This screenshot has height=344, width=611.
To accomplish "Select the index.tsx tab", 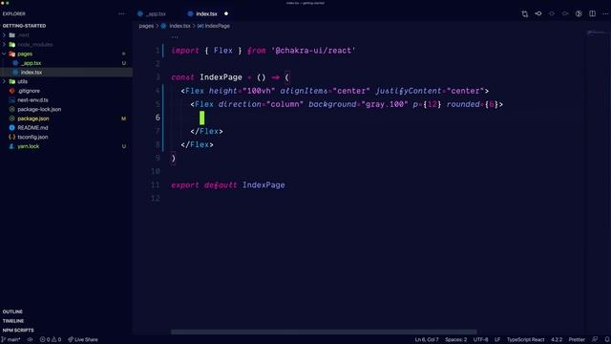I will (206, 13).
